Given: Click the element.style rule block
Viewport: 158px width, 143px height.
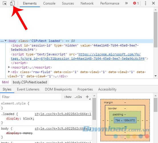Looking at the screenshot, I should 46,106.
